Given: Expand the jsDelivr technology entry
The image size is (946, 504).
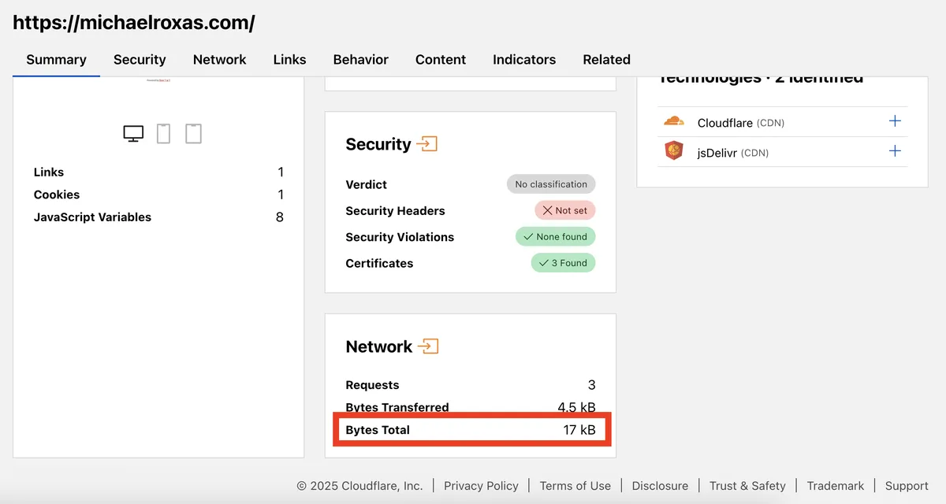Looking at the screenshot, I should (895, 151).
